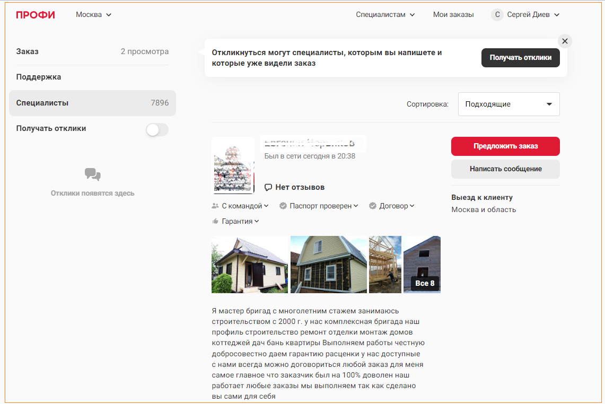Open the photo of house with siding installation
This screenshot has height=404, width=605.
(328, 265)
